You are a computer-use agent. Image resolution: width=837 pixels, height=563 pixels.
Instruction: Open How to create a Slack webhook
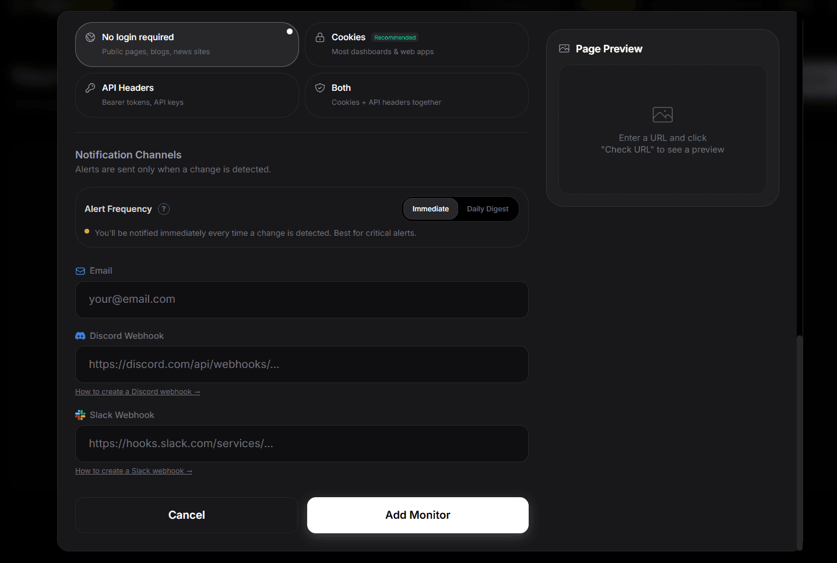coord(133,470)
